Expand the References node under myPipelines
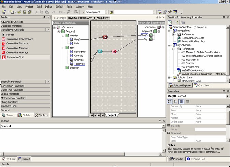This screenshot has width=230, height=167. pyautogui.click(x=173, y=34)
